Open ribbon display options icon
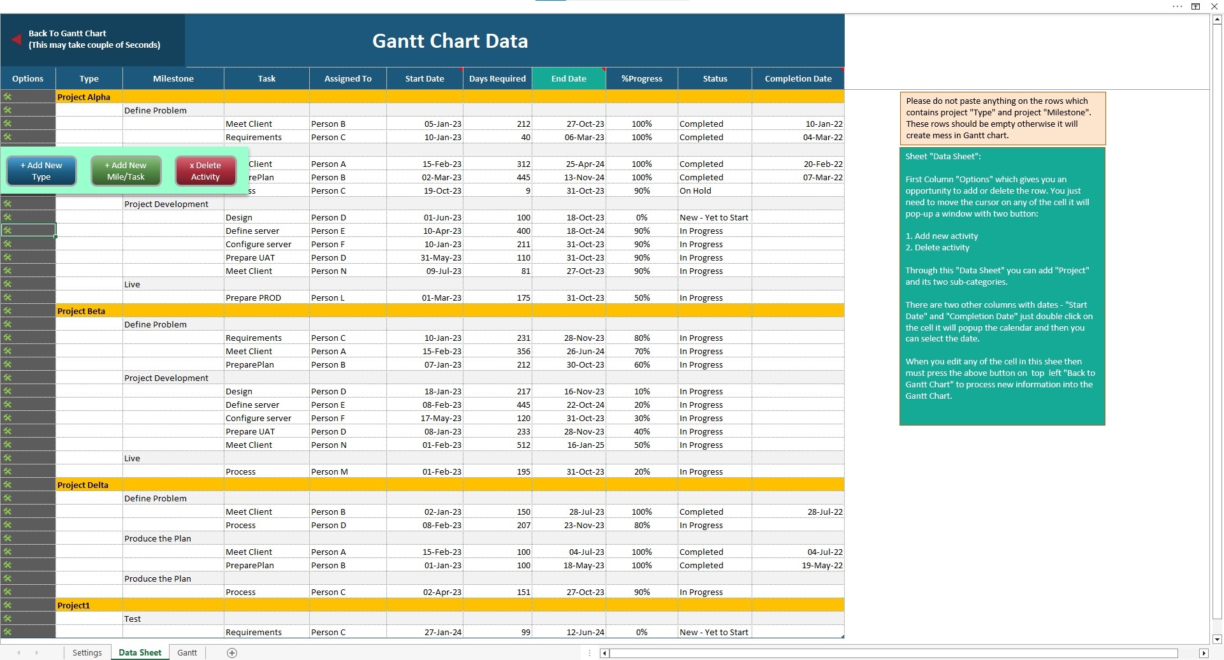This screenshot has width=1224, height=660. [x=1195, y=6]
